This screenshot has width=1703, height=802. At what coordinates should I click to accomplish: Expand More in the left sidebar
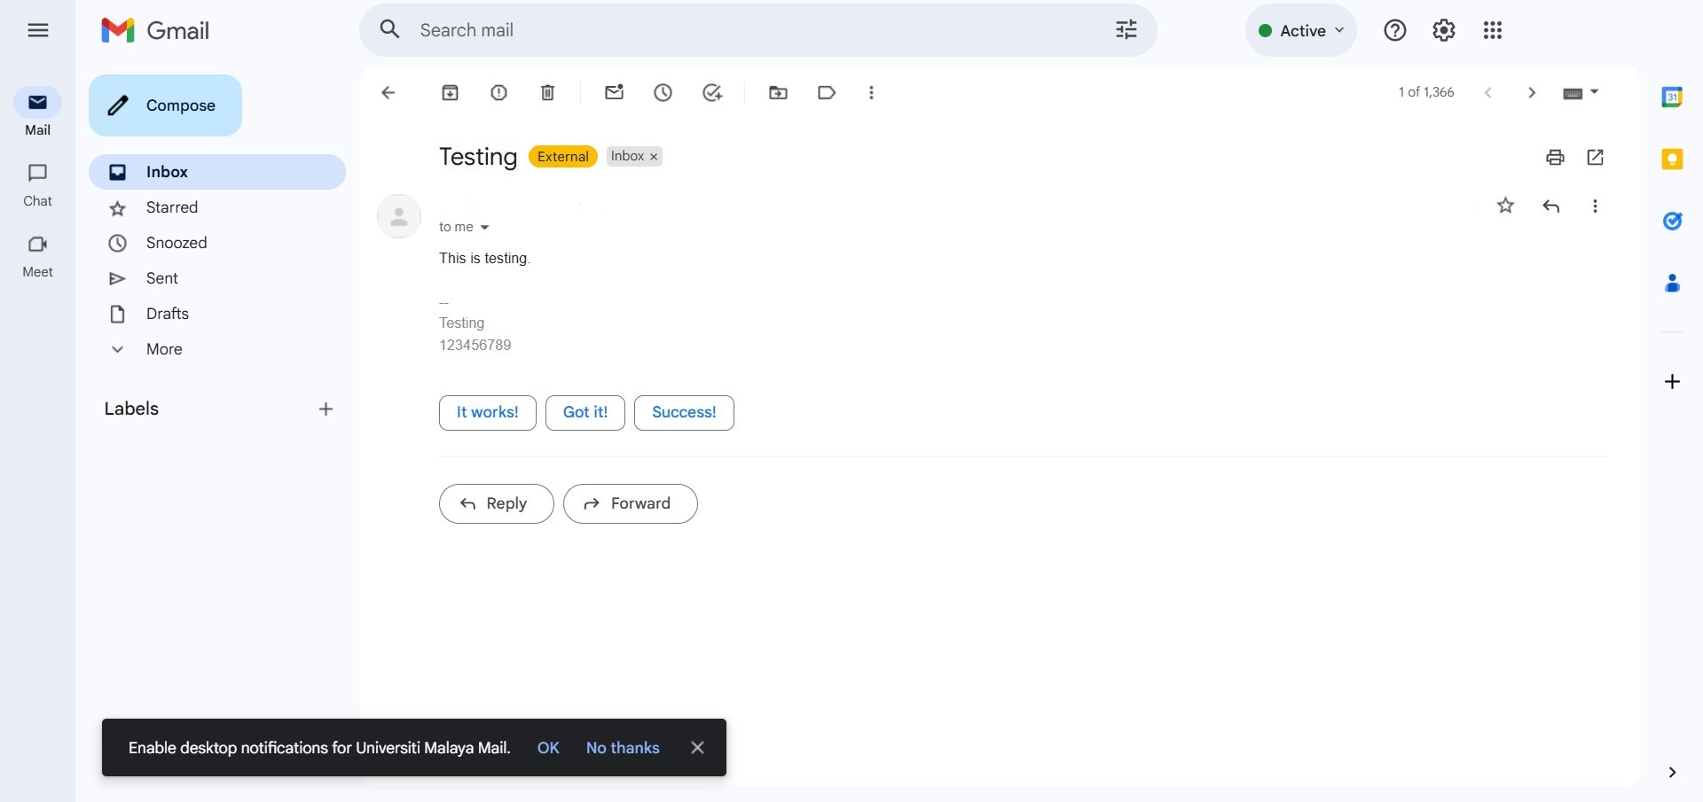tap(164, 349)
